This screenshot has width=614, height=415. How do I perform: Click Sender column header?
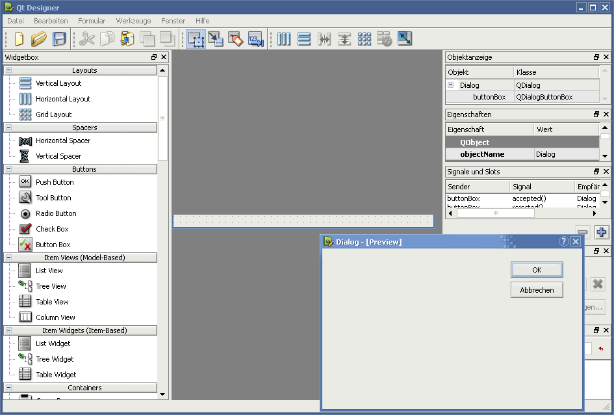pos(478,187)
